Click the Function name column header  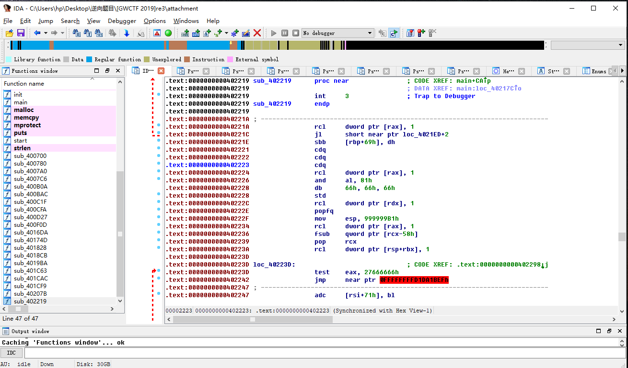(24, 84)
